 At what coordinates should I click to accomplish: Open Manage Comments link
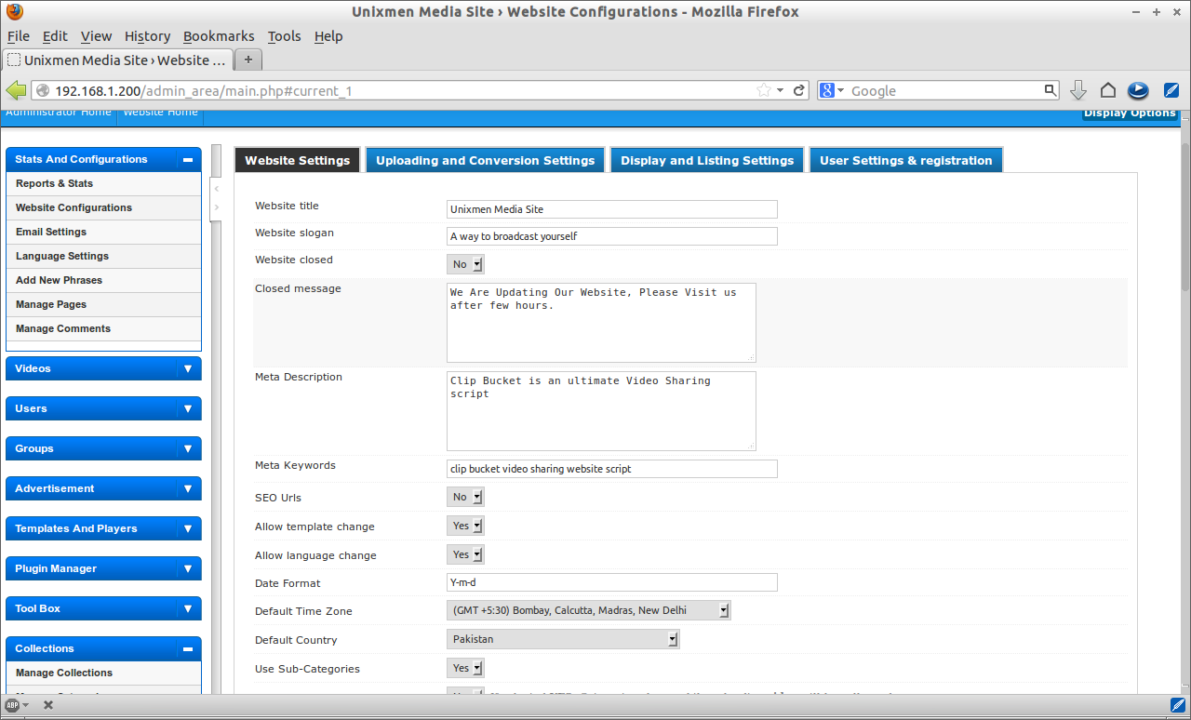(63, 328)
